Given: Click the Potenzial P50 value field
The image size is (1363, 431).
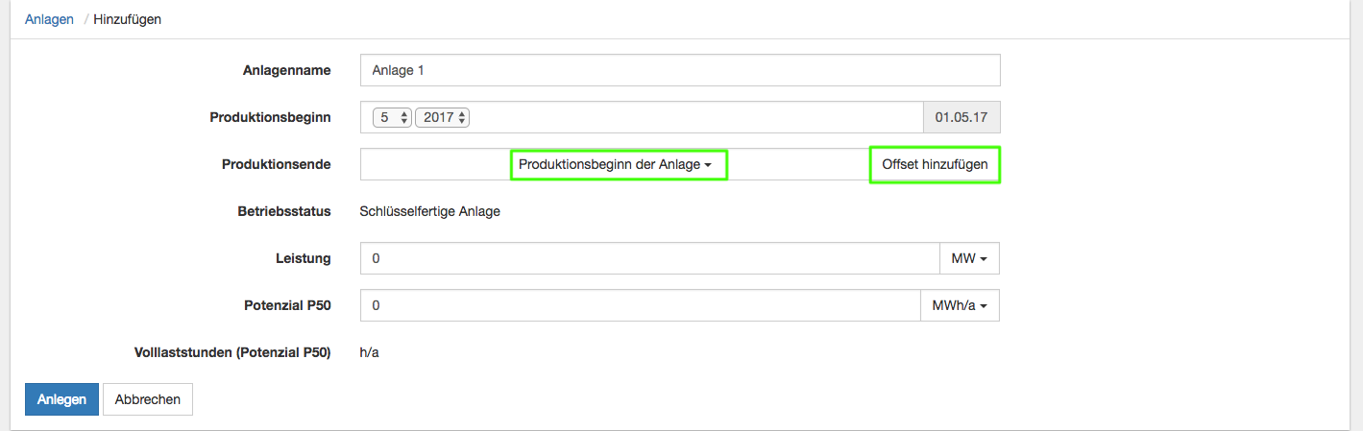Looking at the screenshot, I should [x=640, y=305].
